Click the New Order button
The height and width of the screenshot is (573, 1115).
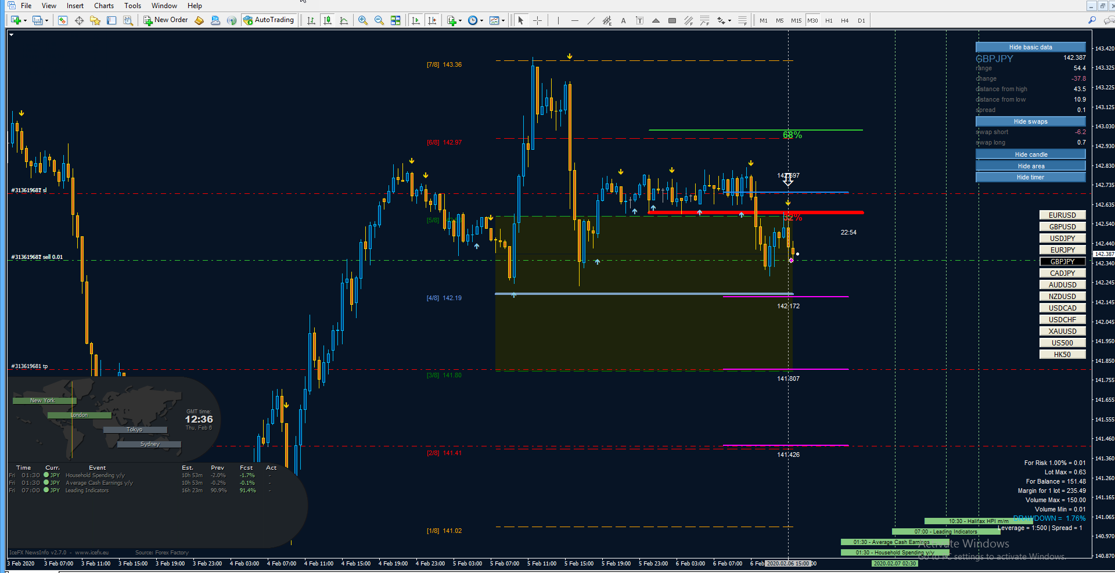click(x=166, y=20)
